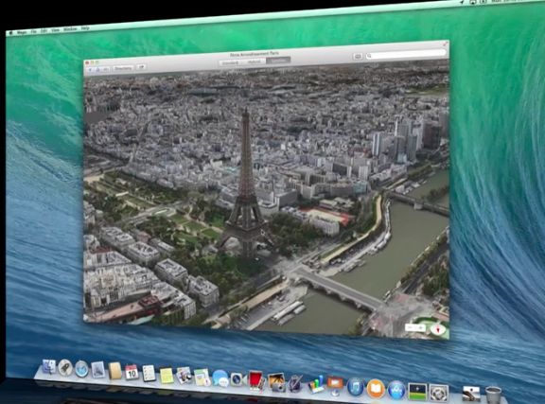Open Calendar showing 10 in Dock

tap(132, 372)
